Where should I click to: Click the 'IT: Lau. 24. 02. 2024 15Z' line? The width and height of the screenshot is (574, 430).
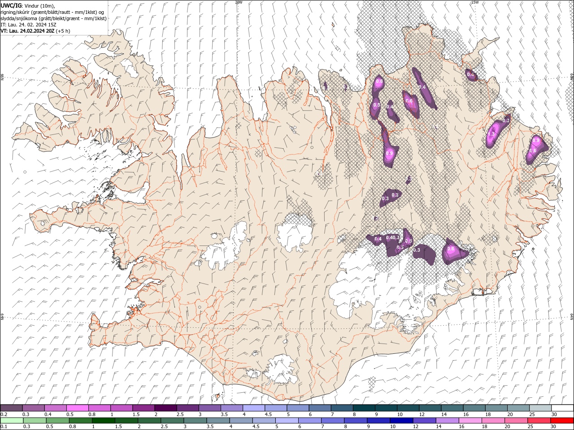click(x=28, y=25)
